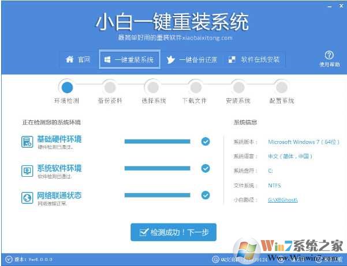Jump to the 下载文件 step circle
Screen dimensions: 347x266
click(x=195, y=88)
